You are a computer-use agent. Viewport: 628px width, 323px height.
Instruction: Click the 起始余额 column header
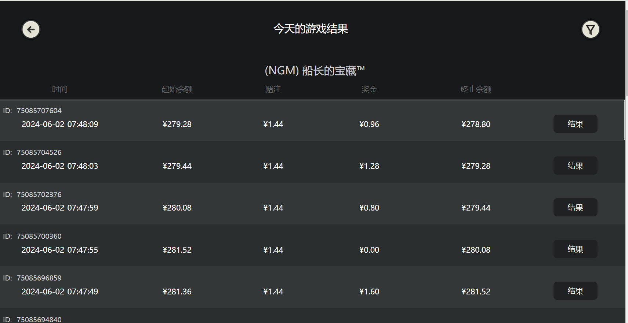(177, 89)
